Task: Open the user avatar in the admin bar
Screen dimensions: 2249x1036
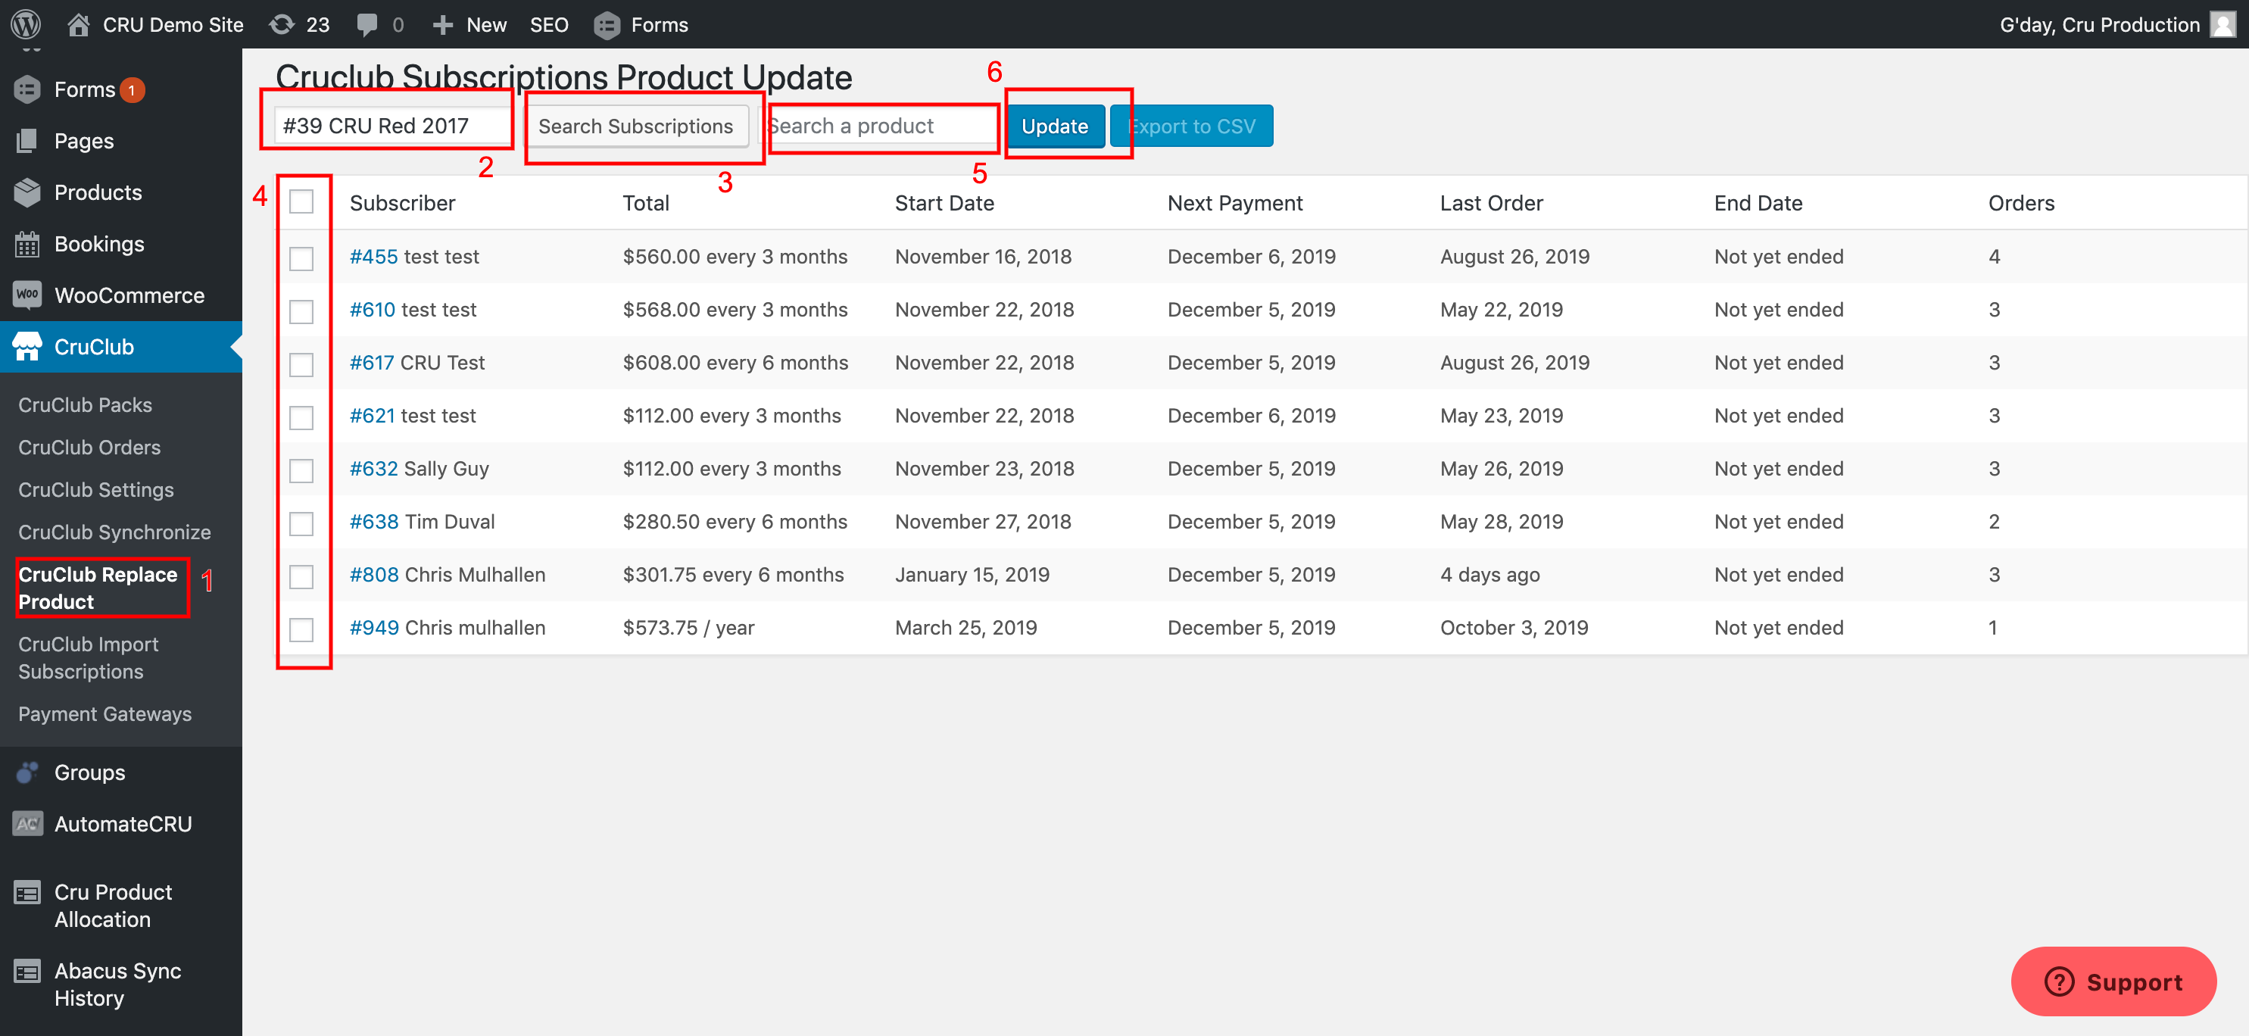Action: [x=2222, y=24]
